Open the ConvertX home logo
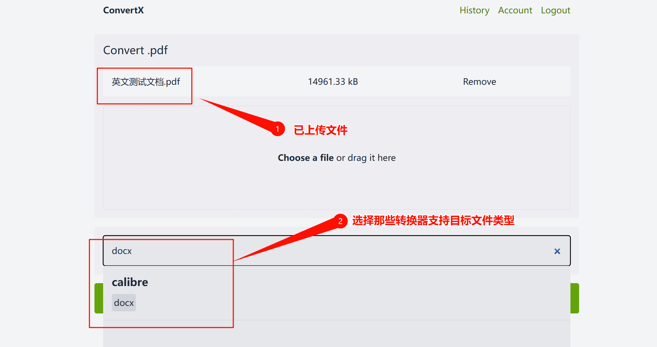 [x=123, y=10]
